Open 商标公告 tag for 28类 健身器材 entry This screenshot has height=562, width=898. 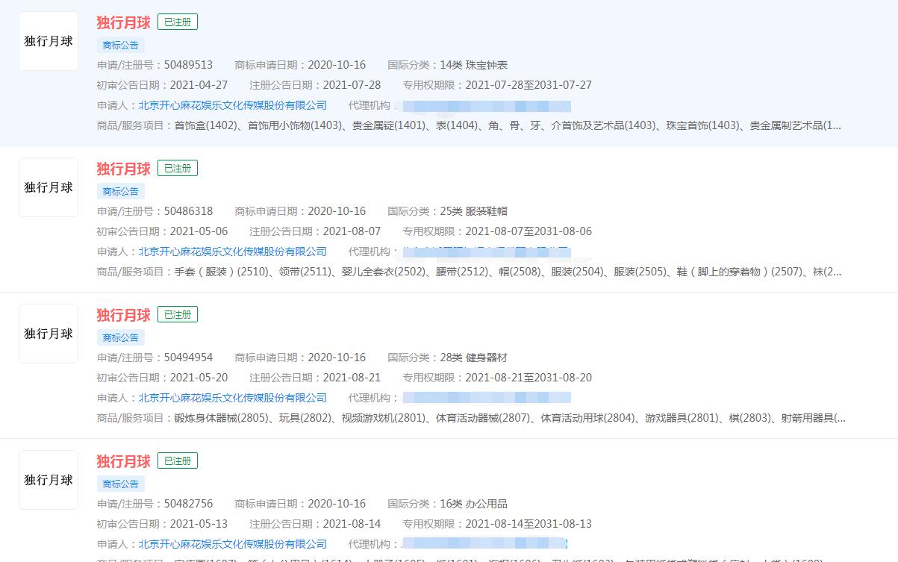(121, 337)
